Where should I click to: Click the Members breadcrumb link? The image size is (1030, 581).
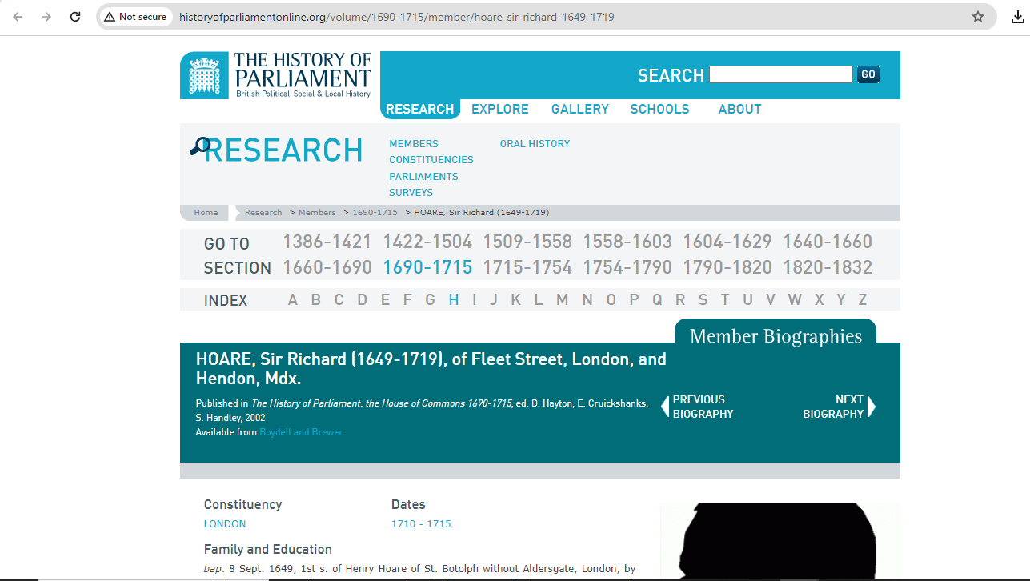(x=317, y=213)
